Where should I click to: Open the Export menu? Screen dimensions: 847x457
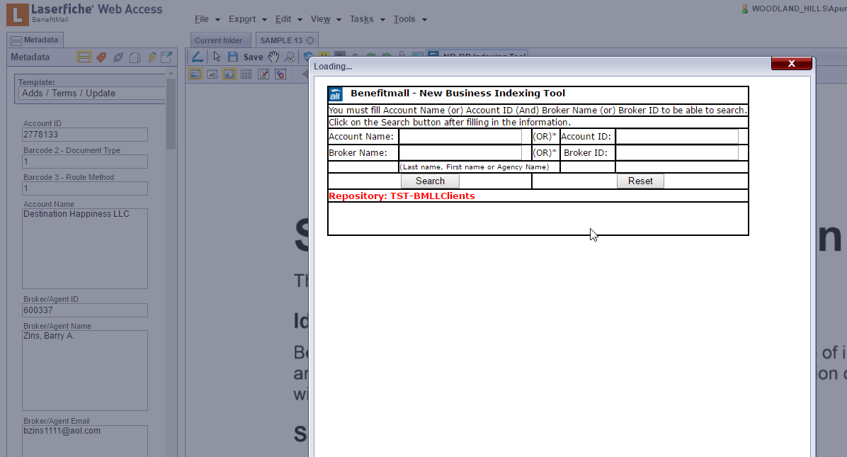coord(242,19)
